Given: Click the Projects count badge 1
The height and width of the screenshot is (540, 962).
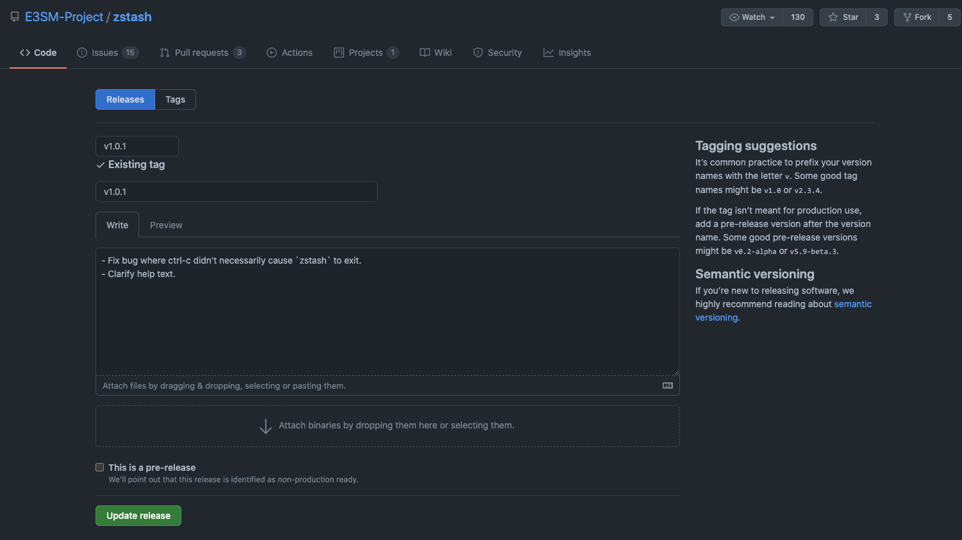Looking at the screenshot, I should click(393, 53).
